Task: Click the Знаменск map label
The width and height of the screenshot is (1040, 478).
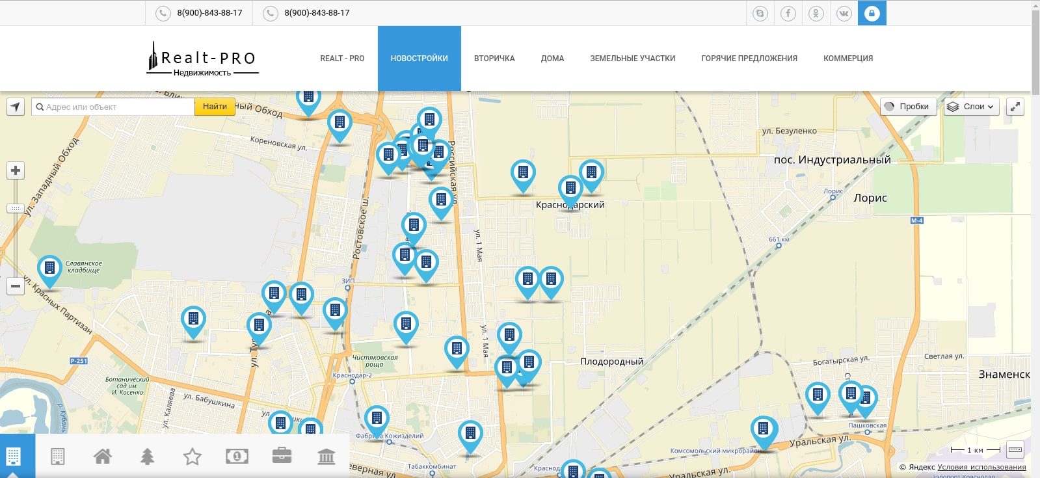Action: [1004, 375]
